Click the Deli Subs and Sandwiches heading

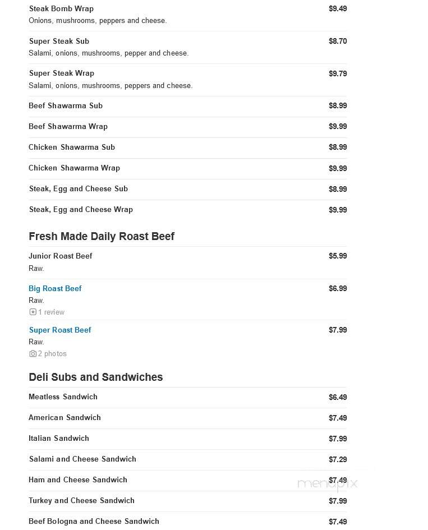click(96, 377)
